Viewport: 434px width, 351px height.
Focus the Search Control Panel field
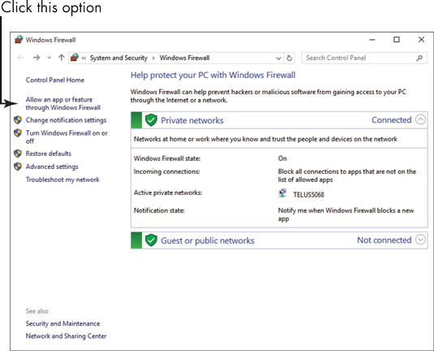pos(363,58)
